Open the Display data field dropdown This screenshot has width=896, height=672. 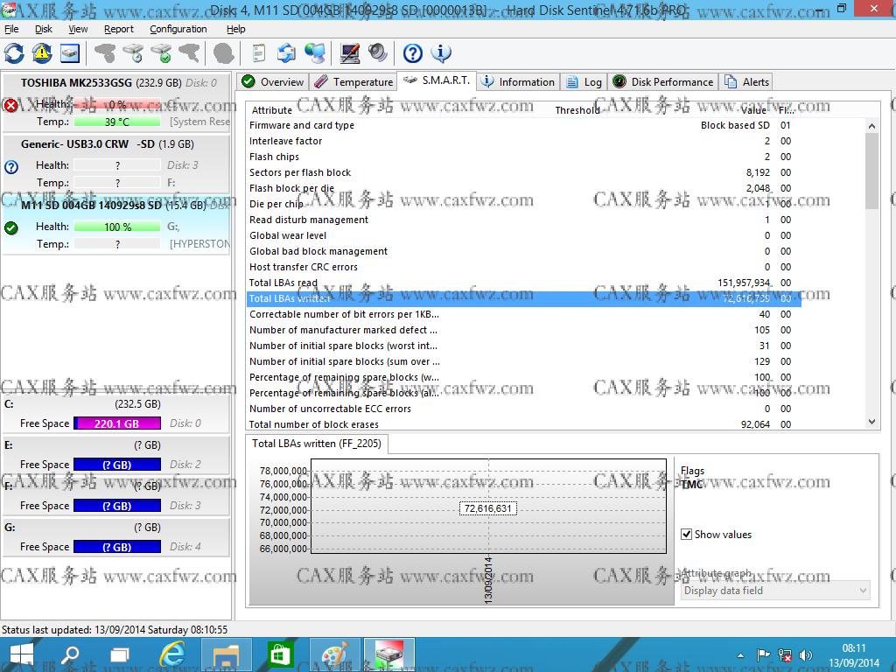click(x=776, y=591)
